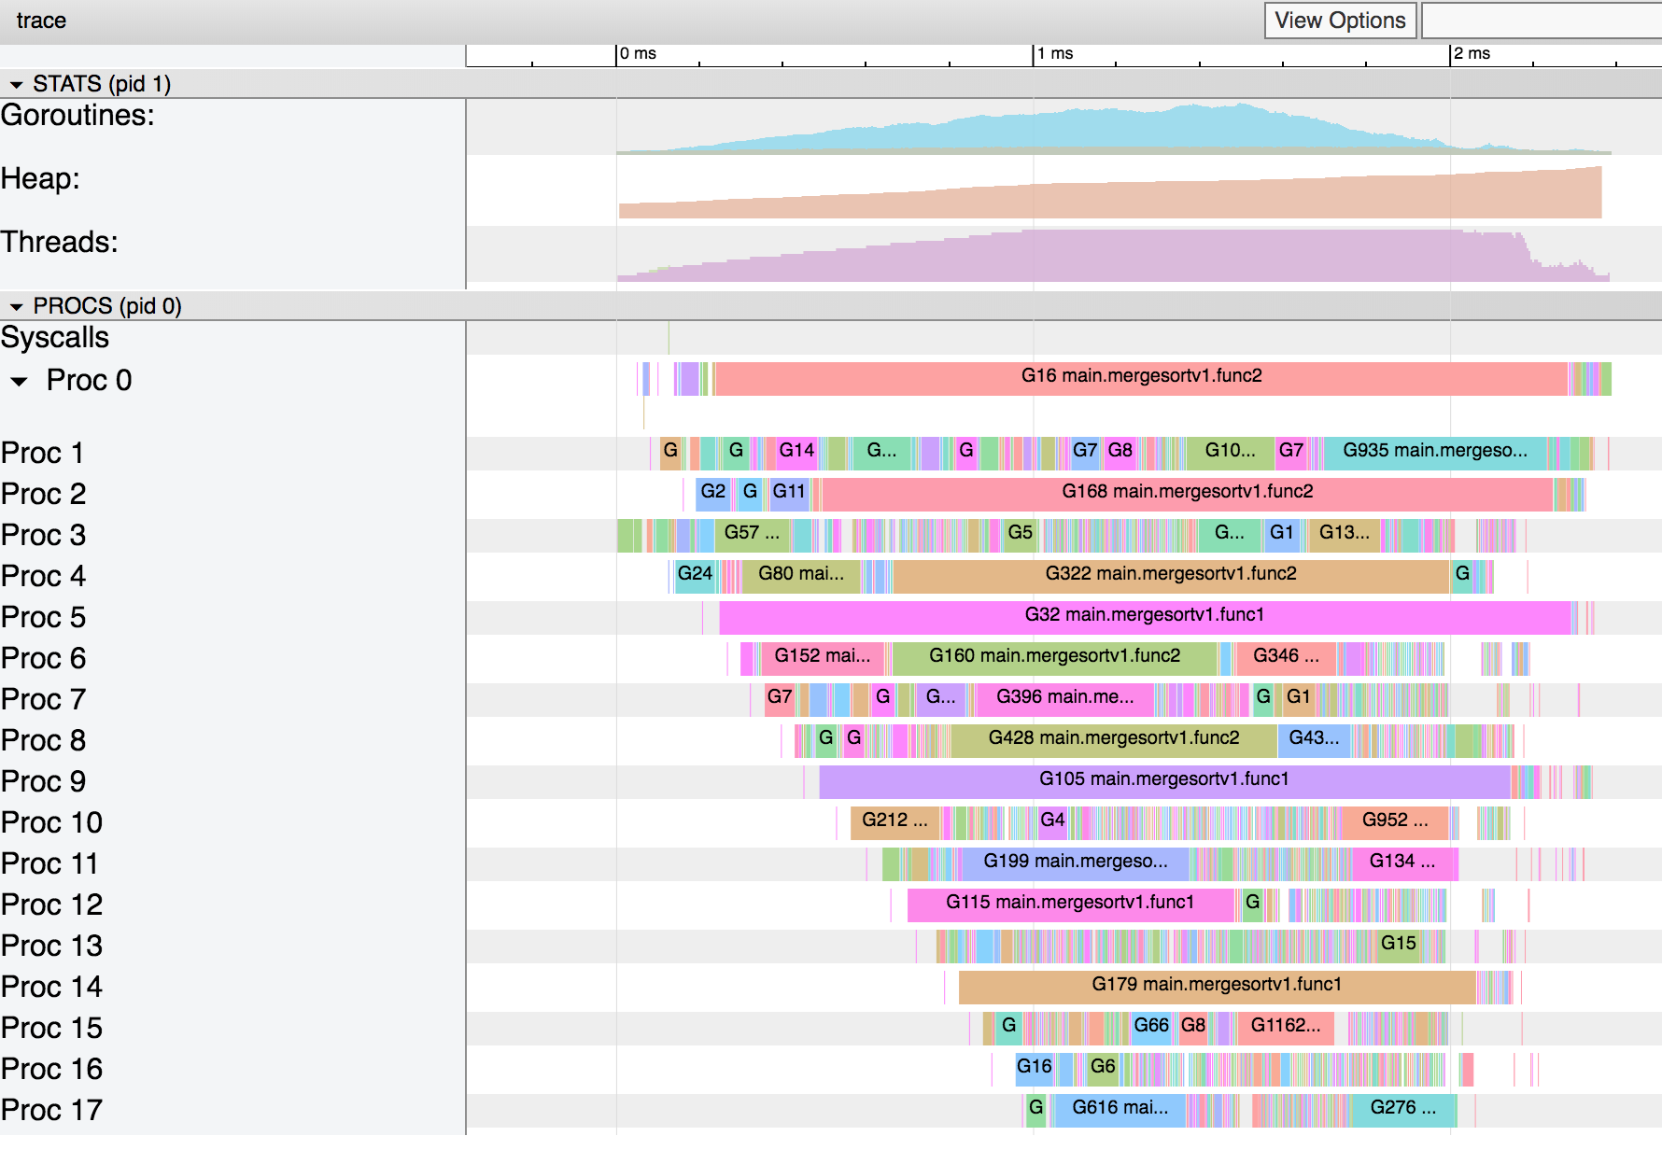Select the G935 main.mergeso... slice on Proc 1
The width and height of the screenshot is (1662, 1150).
[1435, 453]
